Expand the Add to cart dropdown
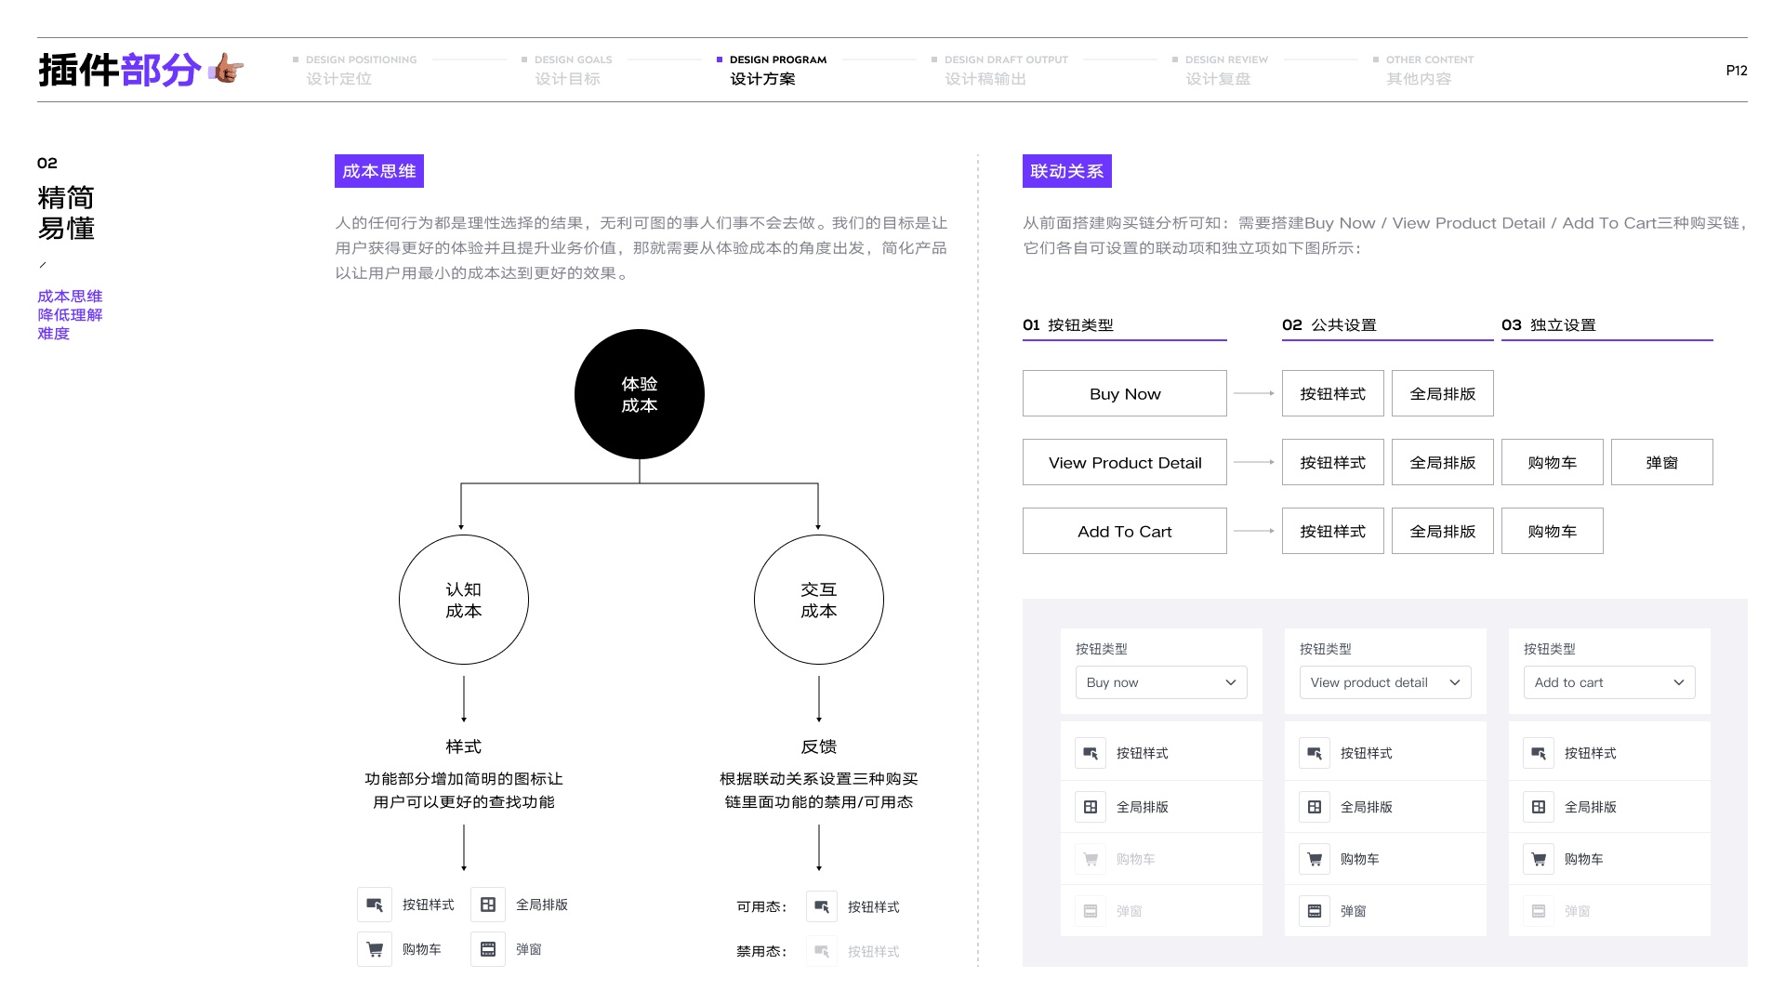This screenshot has width=1785, height=1004. tap(1609, 682)
